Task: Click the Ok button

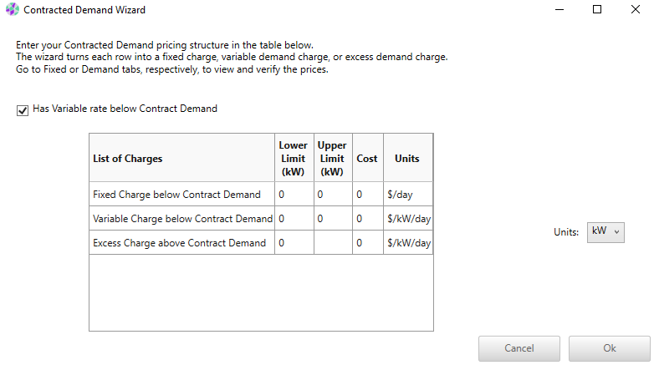Action: (609, 348)
